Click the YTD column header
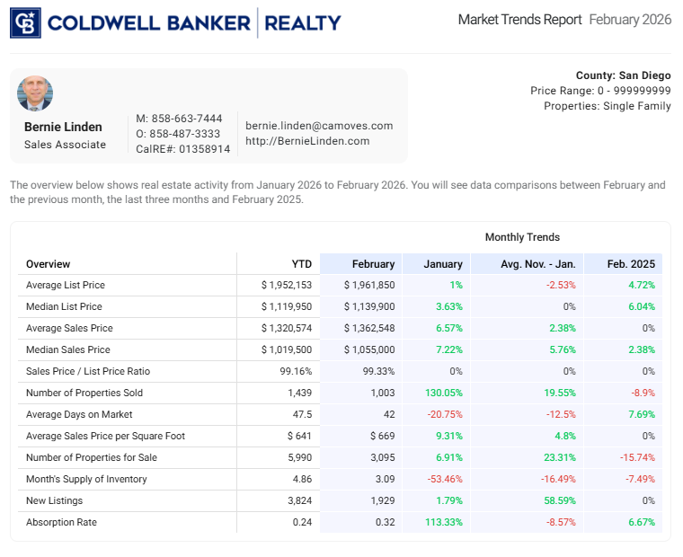The width and height of the screenshot is (683, 557). click(x=302, y=264)
